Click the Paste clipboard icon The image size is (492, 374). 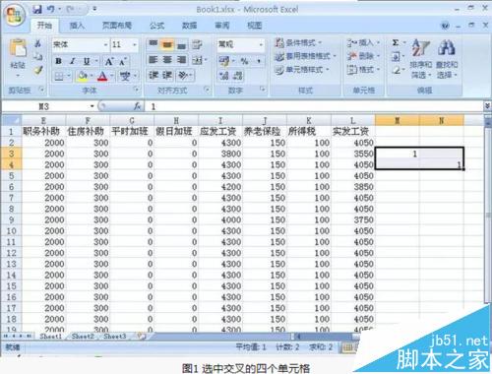[x=18, y=49]
